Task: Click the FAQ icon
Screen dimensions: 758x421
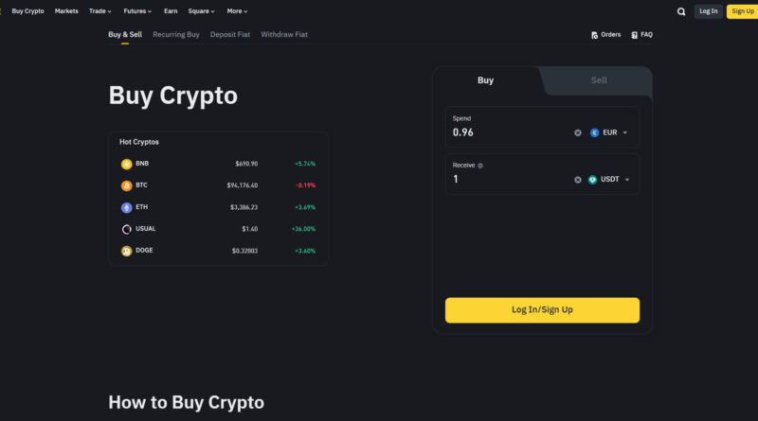Action: click(x=634, y=35)
